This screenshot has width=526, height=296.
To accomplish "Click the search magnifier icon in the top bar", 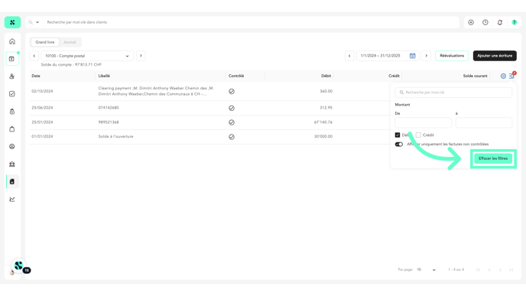I will (31, 22).
